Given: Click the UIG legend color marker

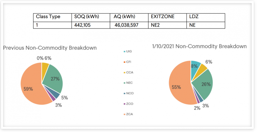Looking at the screenshot, I should pos(124,52).
